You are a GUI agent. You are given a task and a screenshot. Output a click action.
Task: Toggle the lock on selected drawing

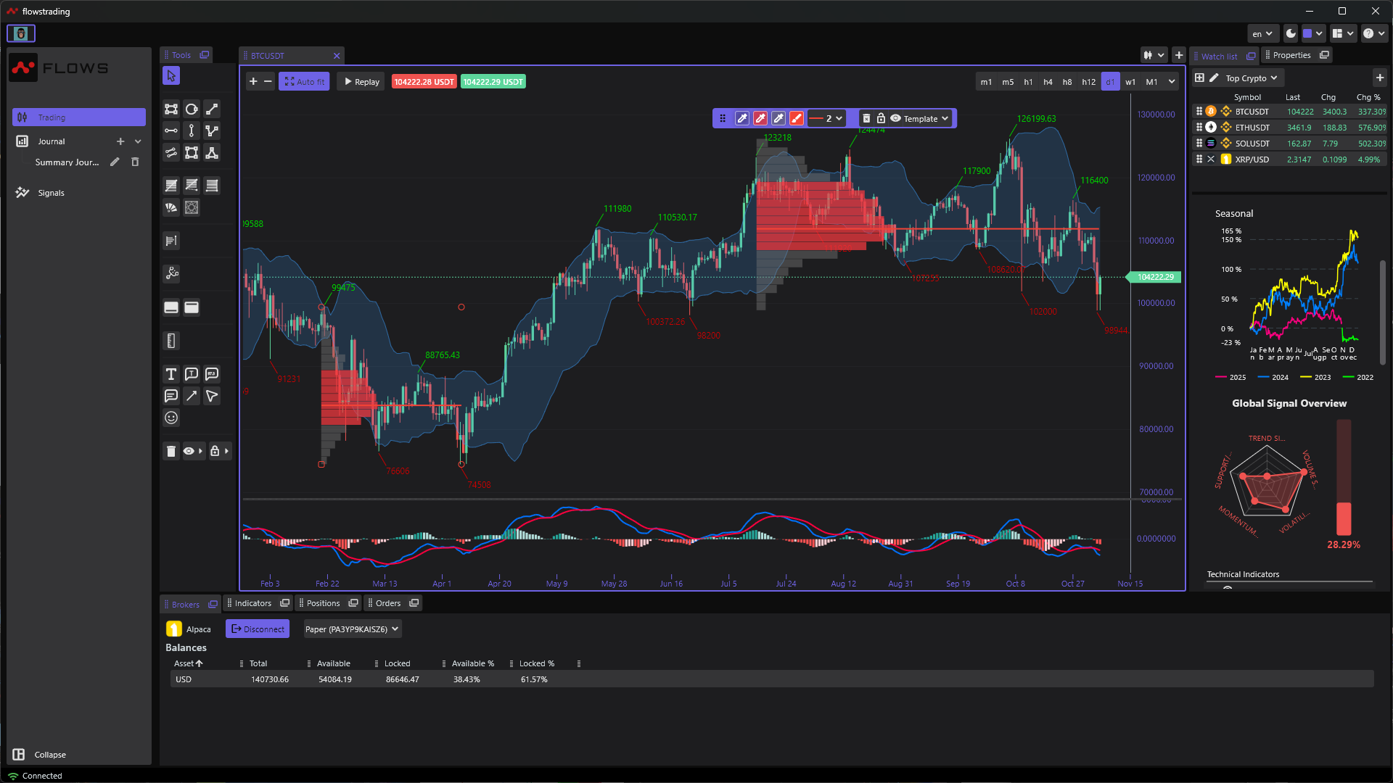click(x=881, y=118)
